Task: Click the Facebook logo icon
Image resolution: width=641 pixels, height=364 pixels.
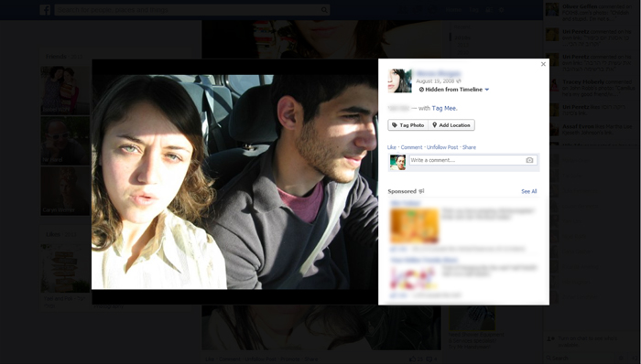Action: click(45, 10)
